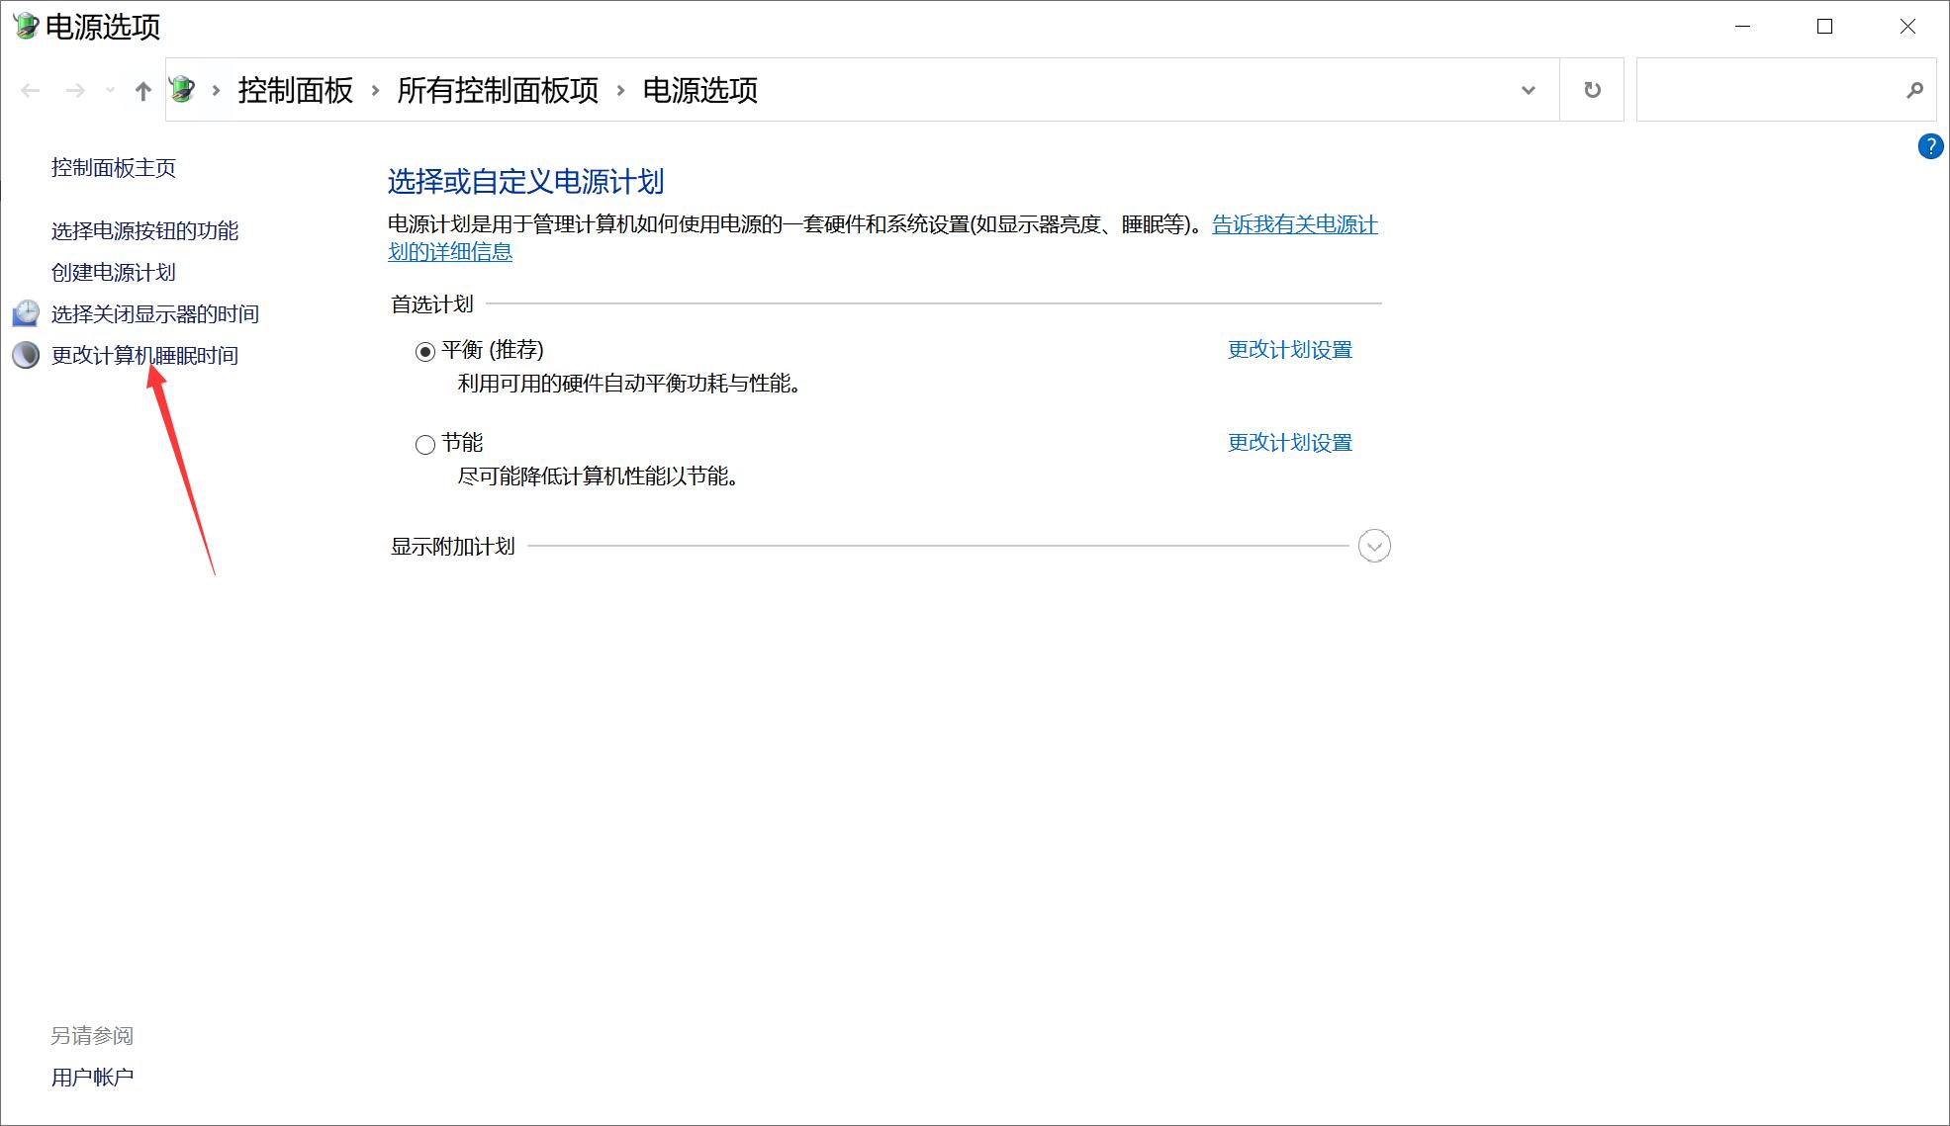Screen dimensions: 1950x1126
Task: Click the 首选计划 section label
Action: click(x=432, y=304)
